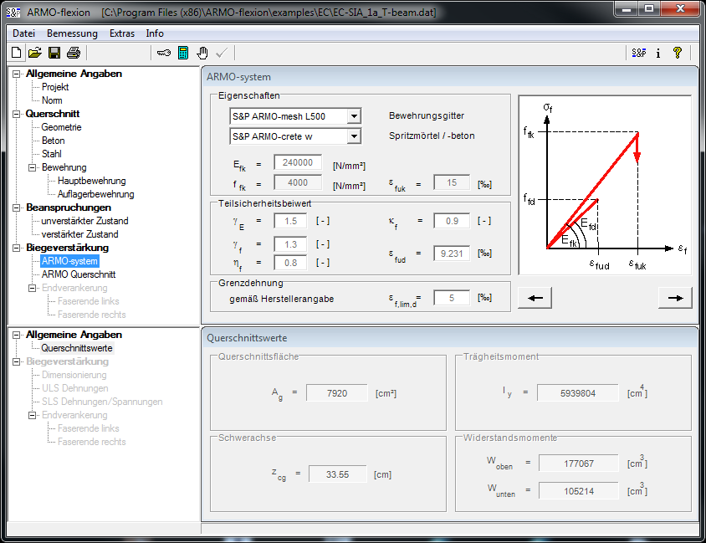
Task: Select ARMO Querschnitt in the tree
Action: tap(78, 274)
